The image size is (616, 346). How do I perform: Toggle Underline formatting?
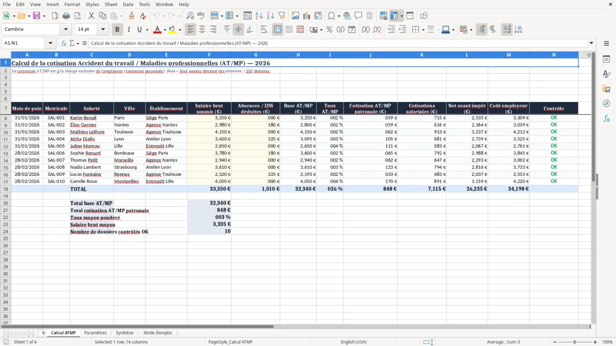click(x=139, y=30)
